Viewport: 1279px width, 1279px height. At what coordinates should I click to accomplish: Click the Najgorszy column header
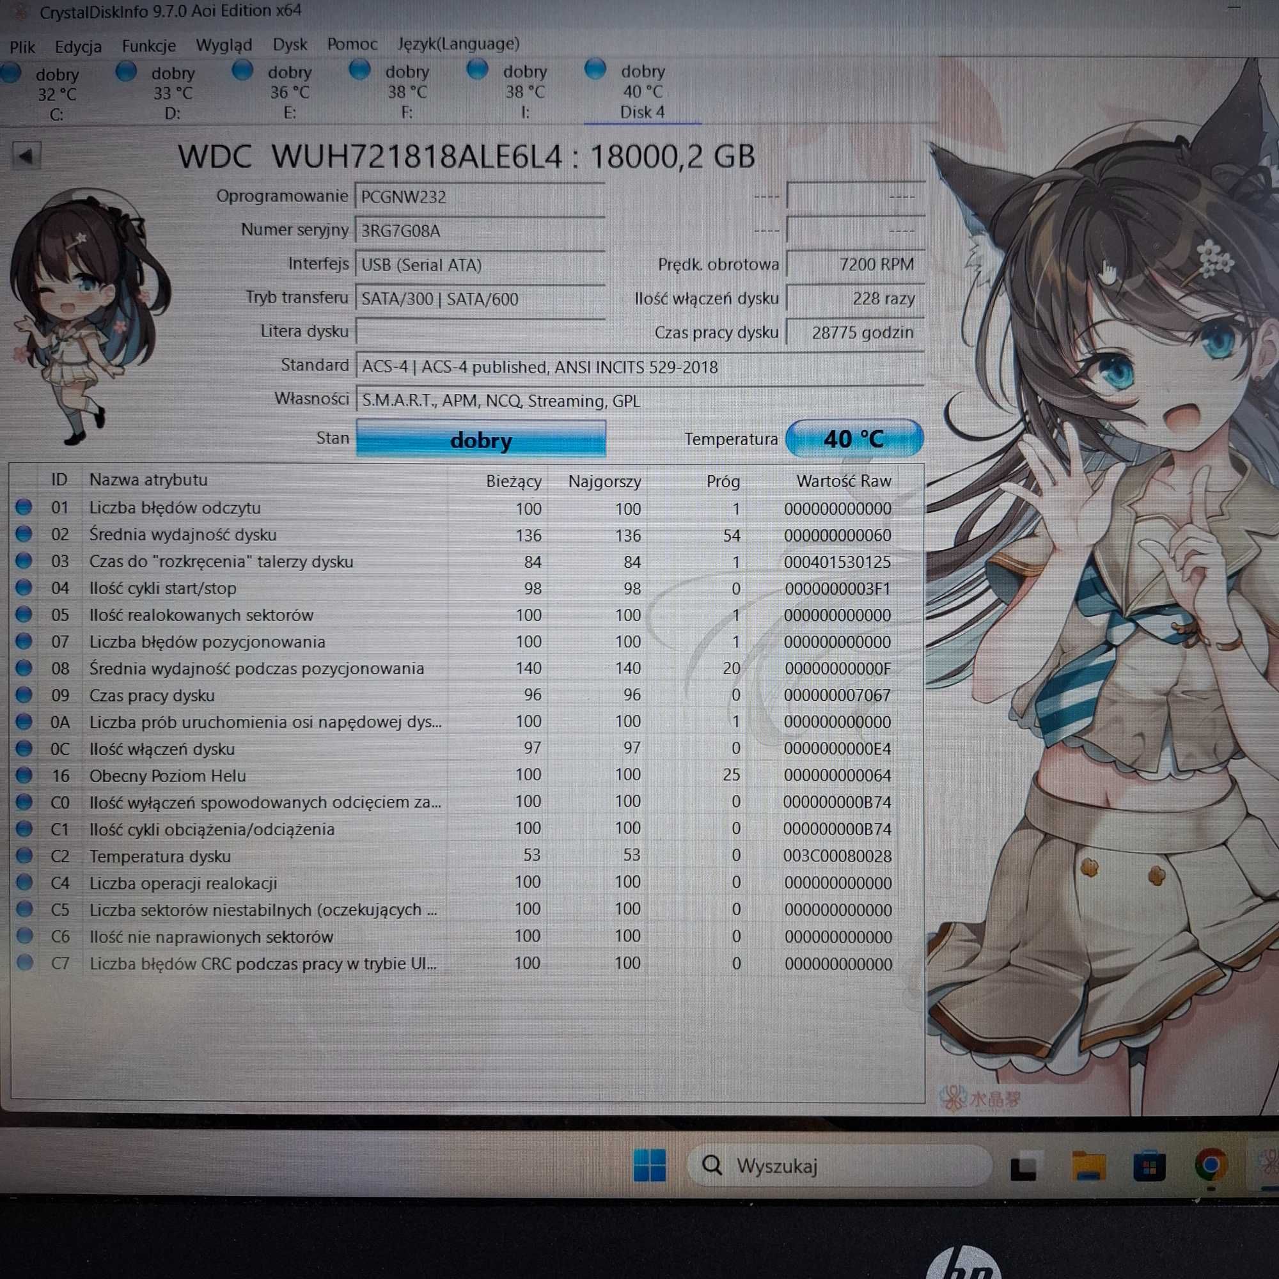point(604,482)
